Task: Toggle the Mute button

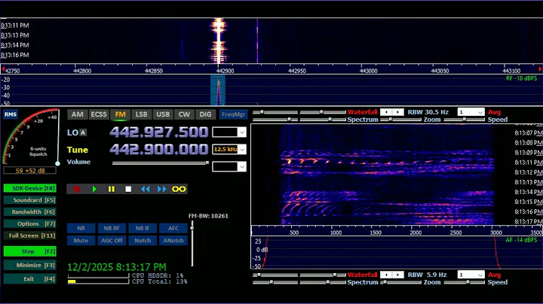Action: (x=81, y=241)
